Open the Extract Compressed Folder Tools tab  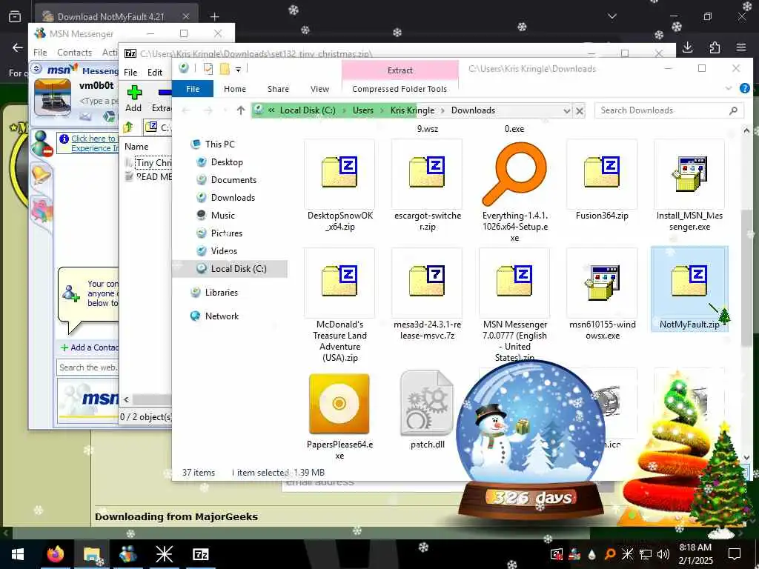[x=400, y=70]
